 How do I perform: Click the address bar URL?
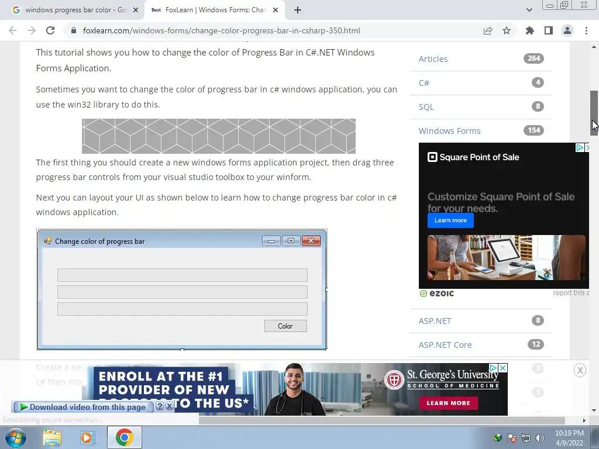coord(222,30)
